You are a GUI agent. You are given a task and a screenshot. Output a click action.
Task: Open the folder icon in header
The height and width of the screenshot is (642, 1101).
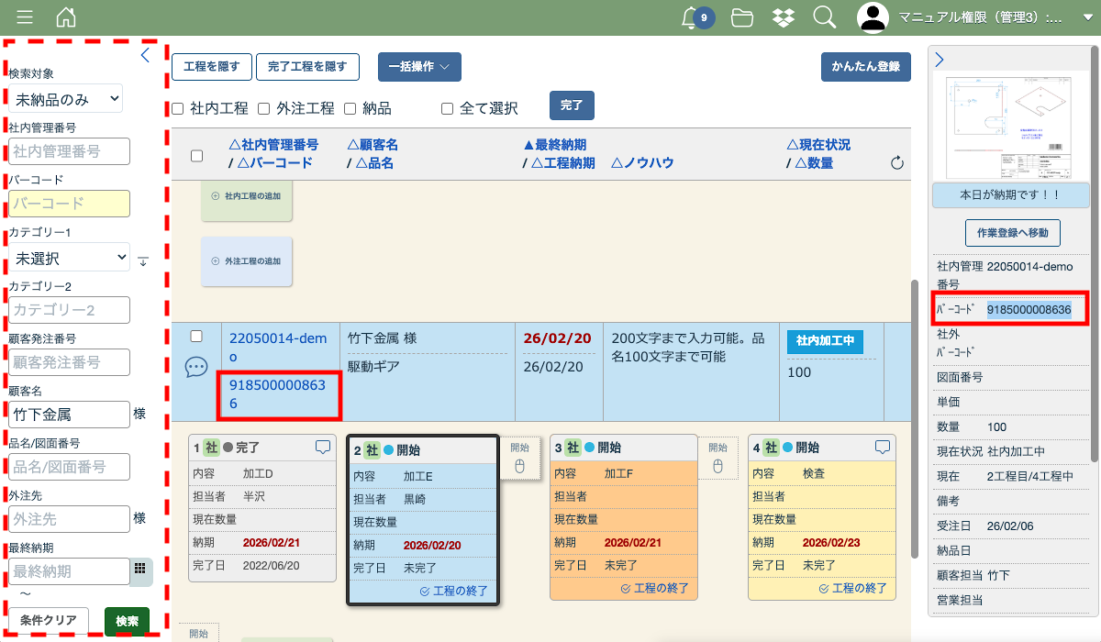tap(741, 17)
